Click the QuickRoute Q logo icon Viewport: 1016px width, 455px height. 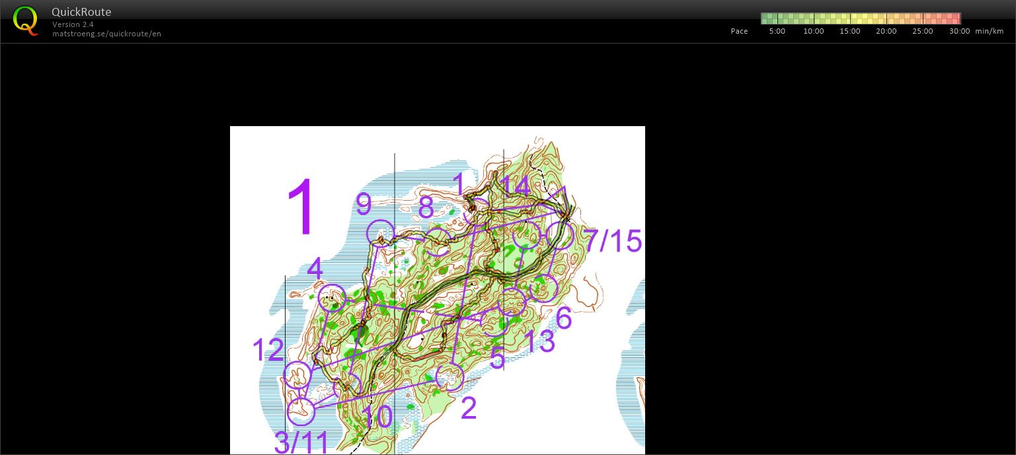click(x=25, y=21)
